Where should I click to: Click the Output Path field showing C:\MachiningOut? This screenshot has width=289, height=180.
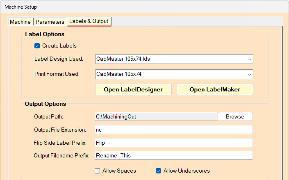pos(155,116)
